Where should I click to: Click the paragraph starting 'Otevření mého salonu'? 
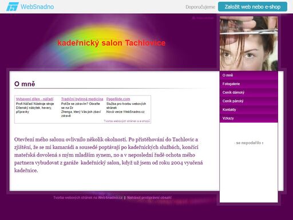[x=109, y=155]
